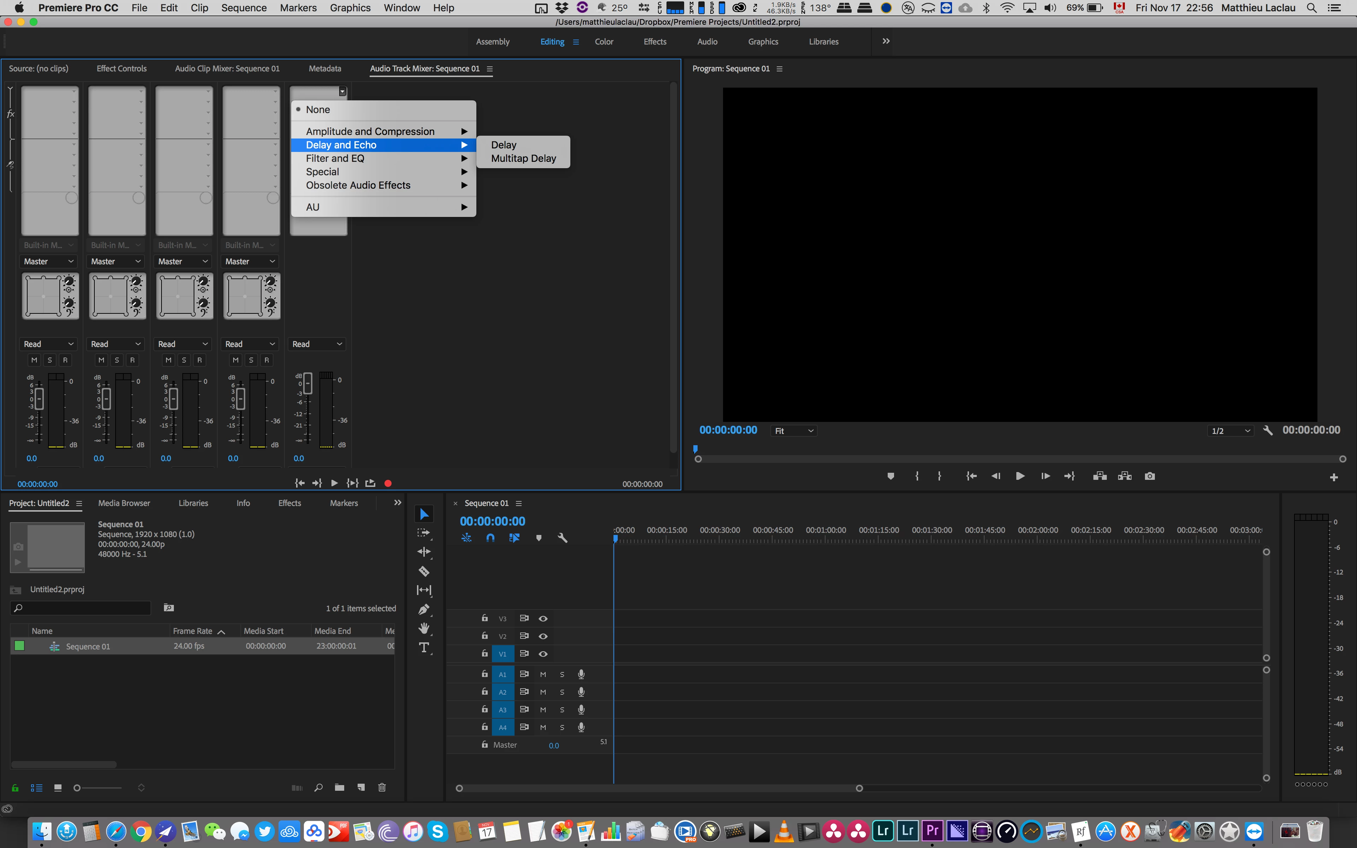Toggle V1 track output eye icon
Image resolution: width=1357 pixels, height=848 pixels.
click(x=543, y=654)
